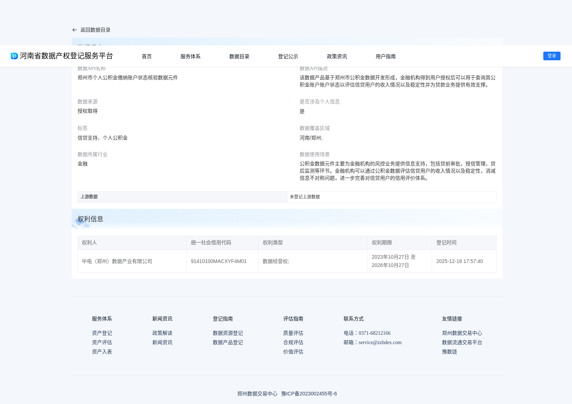
Task: Go to 数据目录 in top navigation
Action: [x=239, y=56]
